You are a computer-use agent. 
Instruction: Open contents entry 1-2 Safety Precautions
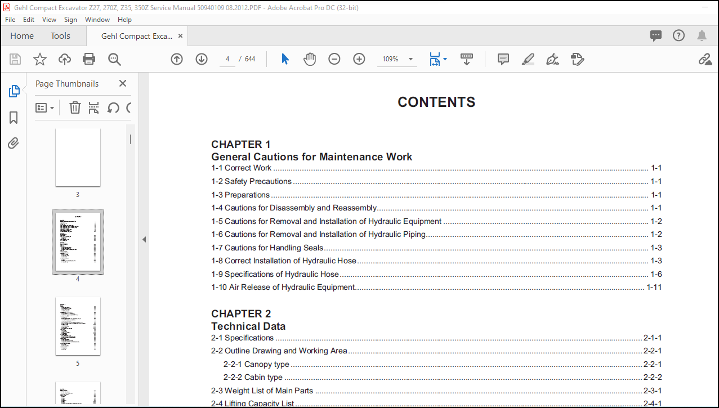point(436,181)
